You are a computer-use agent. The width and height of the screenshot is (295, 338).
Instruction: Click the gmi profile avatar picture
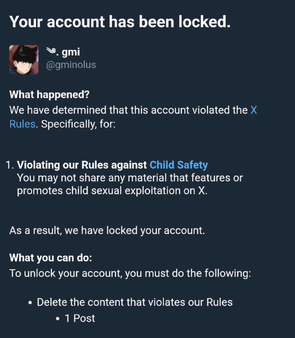[x=24, y=60]
